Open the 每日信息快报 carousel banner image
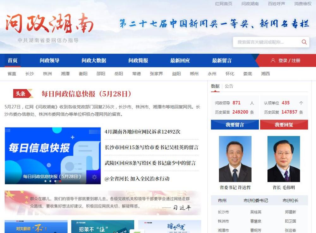Viewport: 316px width, 233px height. (x=52, y=155)
